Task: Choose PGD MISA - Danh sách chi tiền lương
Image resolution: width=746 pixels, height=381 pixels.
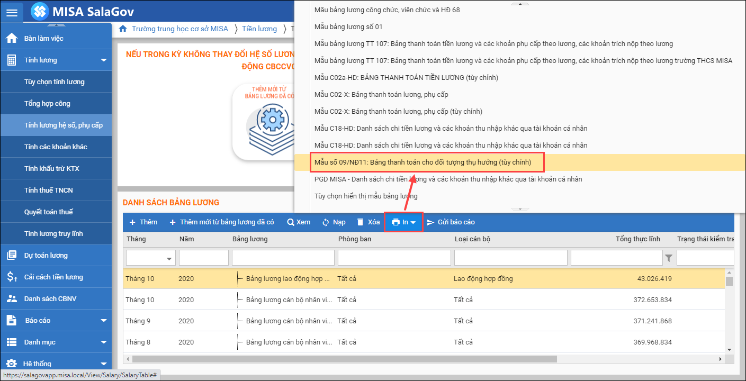Action: click(x=448, y=179)
